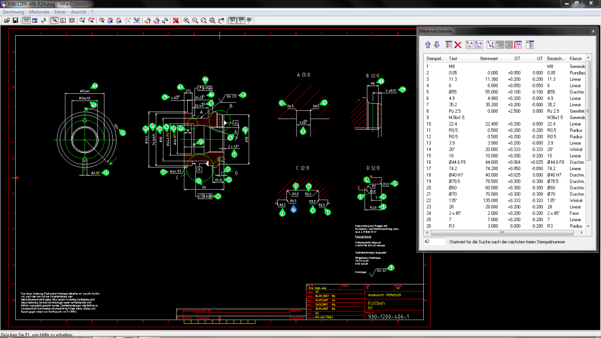Toggle the first 123 stamp display button
Screen dimensions: 601x338
point(232,21)
